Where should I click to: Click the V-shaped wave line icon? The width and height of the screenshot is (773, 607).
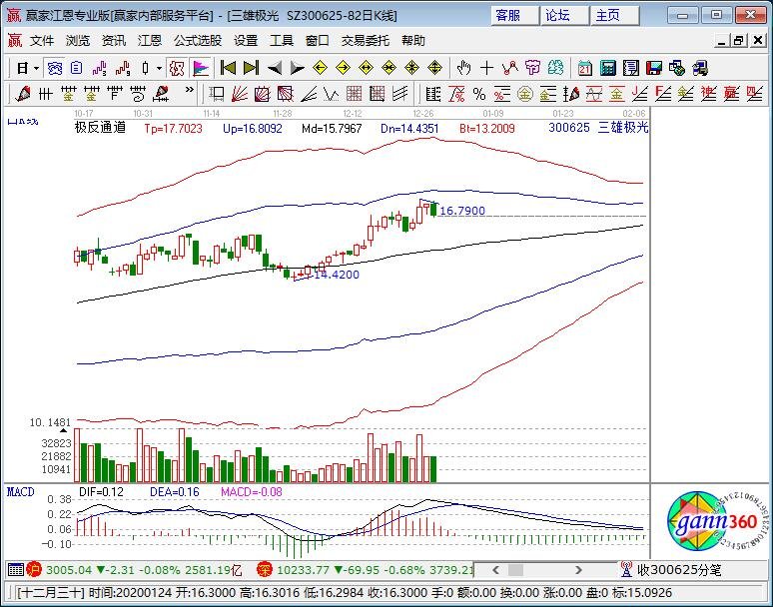coord(332,94)
